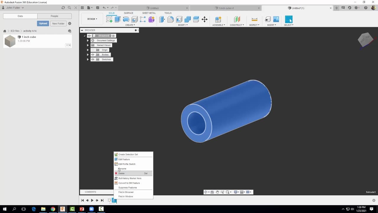Screen dimensions: 378x213
Task: Select the Revolve tool
Action: pyautogui.click(x=126, y=20)
